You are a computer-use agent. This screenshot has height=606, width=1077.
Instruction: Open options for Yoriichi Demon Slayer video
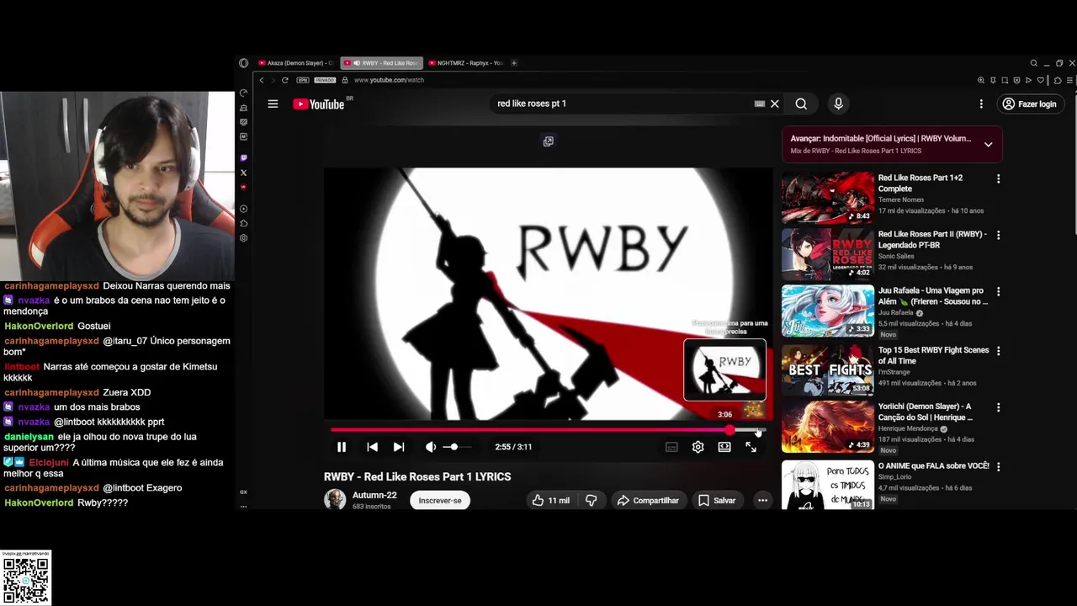tap(998, 407)
